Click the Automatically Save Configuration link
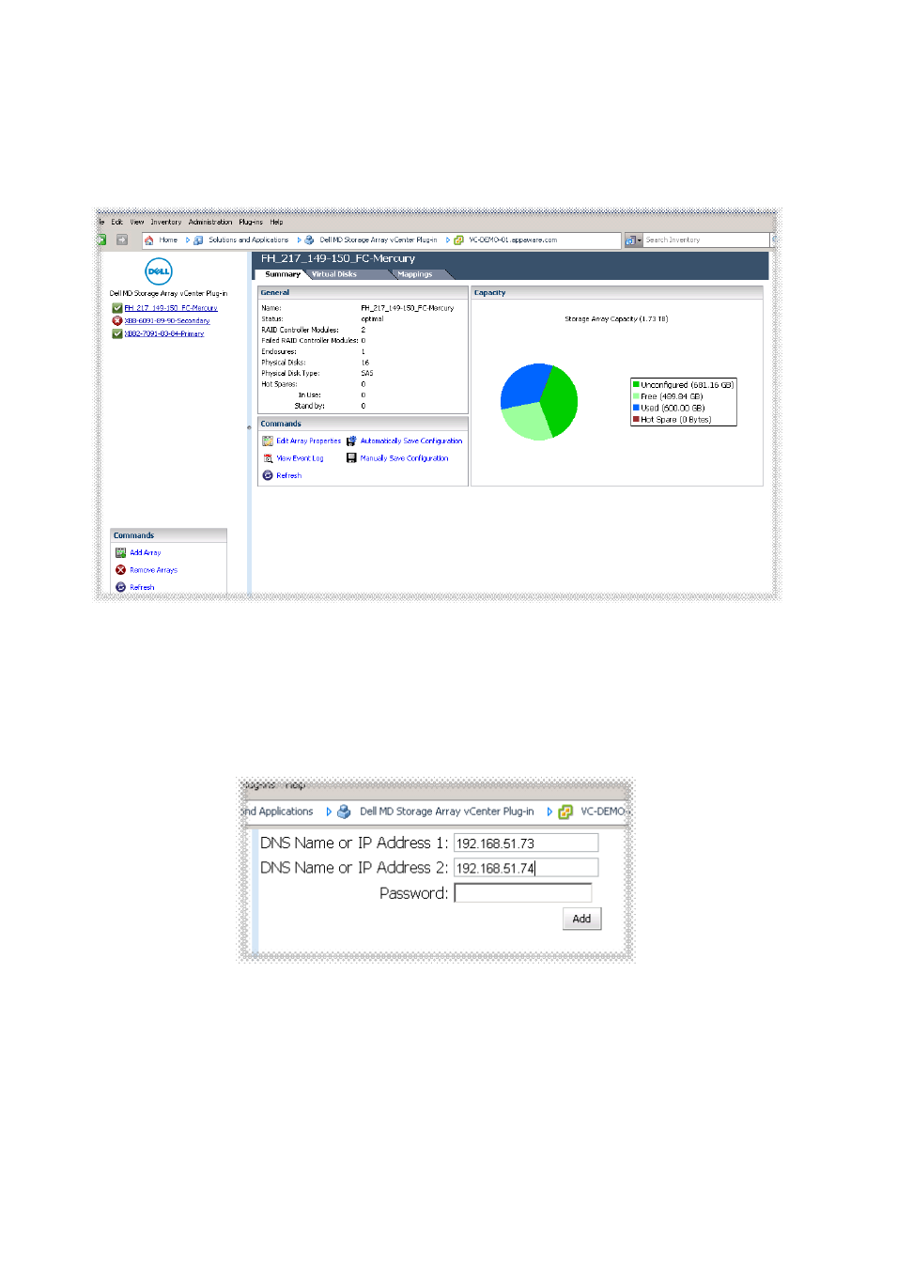897x1268 pixels. click(x=411, y=441)
